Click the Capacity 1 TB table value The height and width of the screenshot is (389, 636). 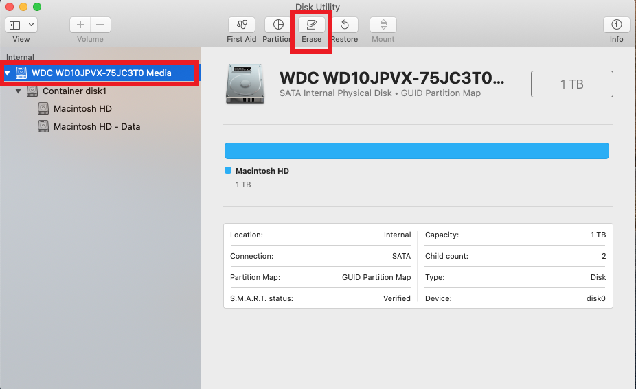click(x=598, y=235)
